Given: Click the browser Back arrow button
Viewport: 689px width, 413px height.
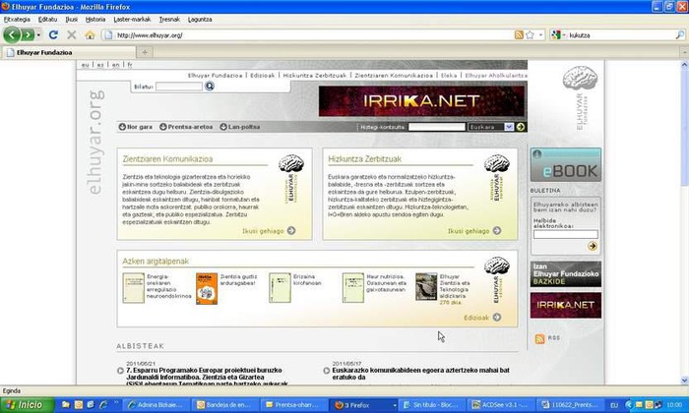Looking at the screenshot, I should [x=12, y=34].
